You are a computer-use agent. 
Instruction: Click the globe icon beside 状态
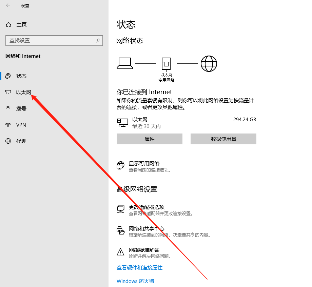point(8,76)
